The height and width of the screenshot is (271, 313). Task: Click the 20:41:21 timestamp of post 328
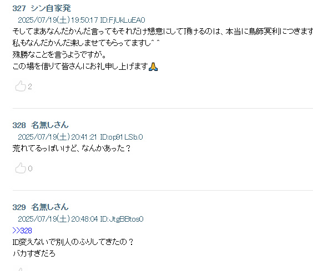[x=84, y=137]
